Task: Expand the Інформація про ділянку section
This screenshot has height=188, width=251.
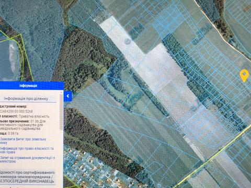Action: point(26,99)
